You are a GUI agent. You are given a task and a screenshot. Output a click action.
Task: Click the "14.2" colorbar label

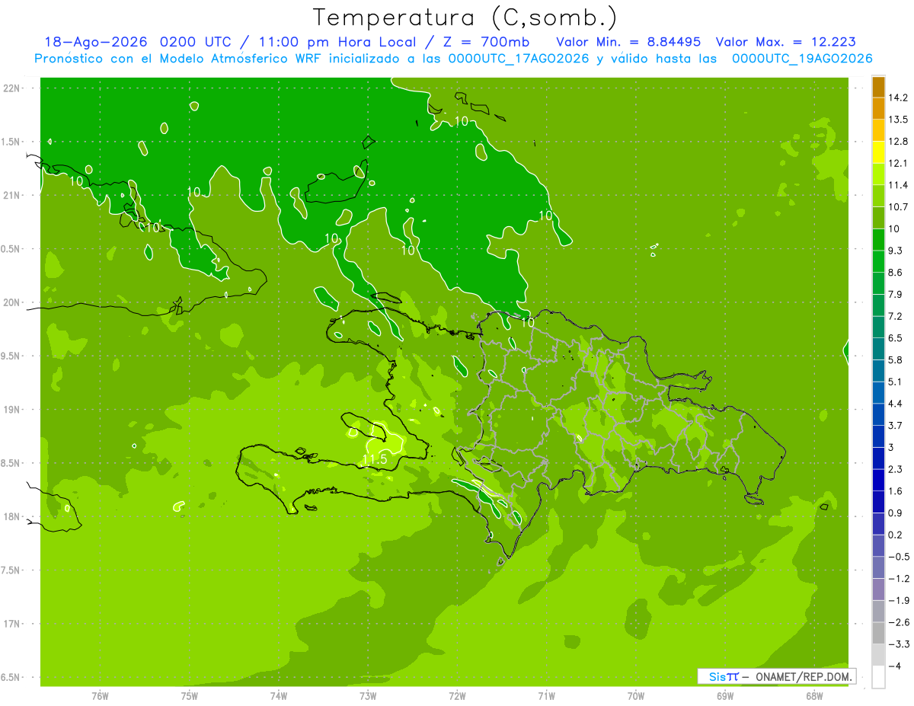coord(898,97)
